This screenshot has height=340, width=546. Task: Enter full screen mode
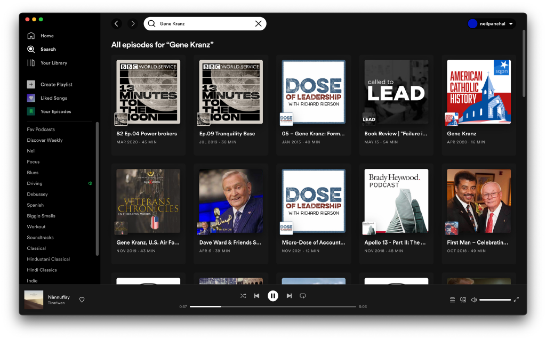coord(516,299)
